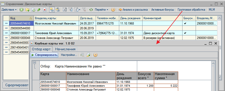Open Групповая обработка
Viewport: 225px width, 91px height.
(x=191, y=10)
